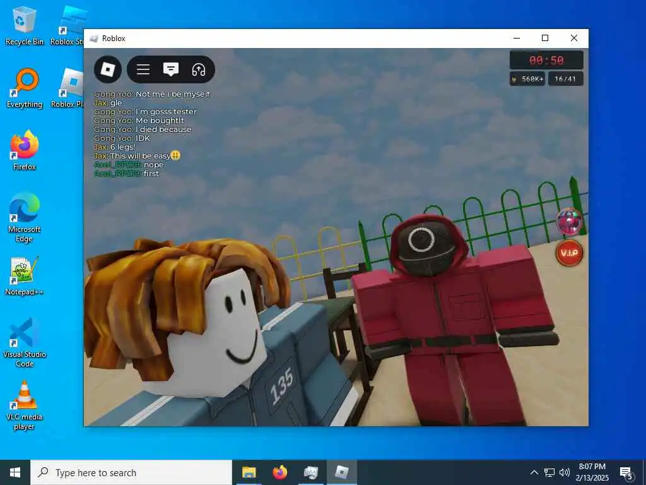Open the volume tray icon
This screenshot has height=485, width=646.
point(565,472)
